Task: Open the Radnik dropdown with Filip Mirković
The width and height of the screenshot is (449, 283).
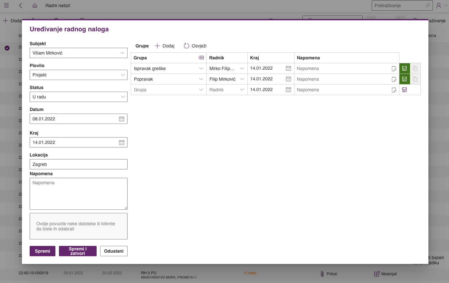Action: [x=242, y=79]
